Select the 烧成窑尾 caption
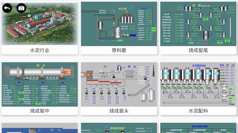 (198, 50)
